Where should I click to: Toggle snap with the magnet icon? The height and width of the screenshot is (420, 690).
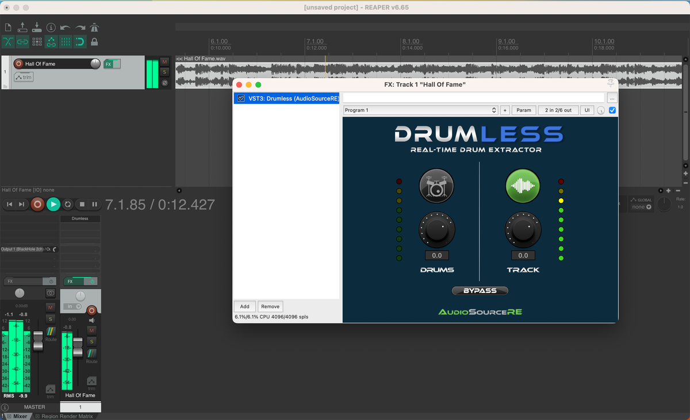coord(80,42)
